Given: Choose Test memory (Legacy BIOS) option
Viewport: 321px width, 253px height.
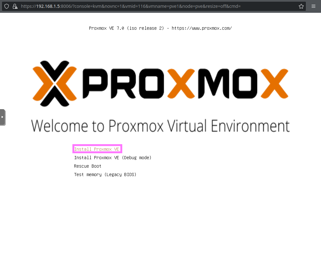Looking at the screenshot, I should pos(105,175).
